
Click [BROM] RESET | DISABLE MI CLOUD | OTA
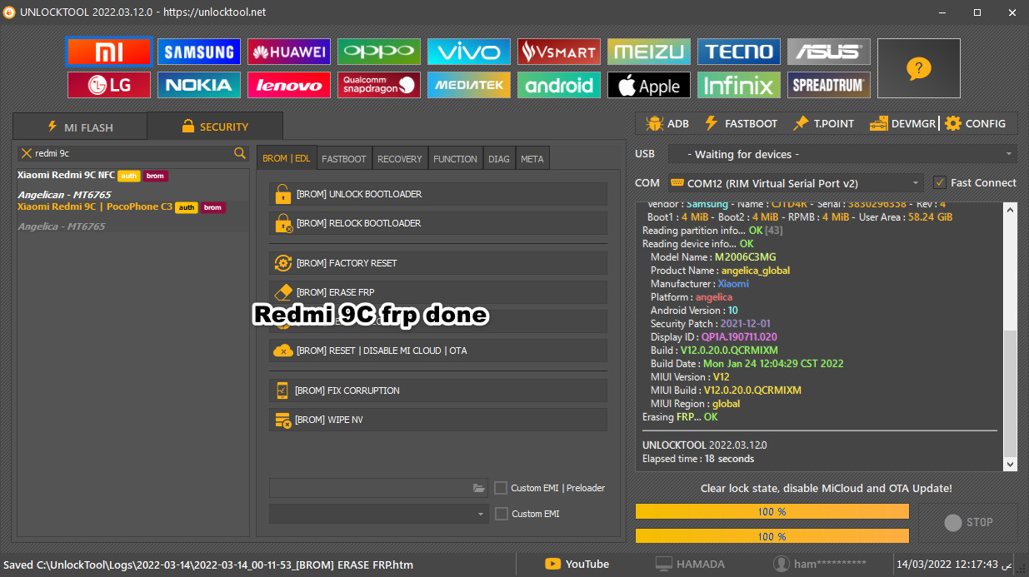438,351
